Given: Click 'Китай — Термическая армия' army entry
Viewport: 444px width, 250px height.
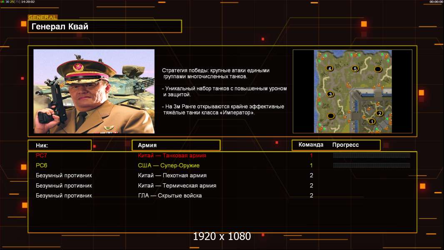Looking at the screenshot, I should [177, 186].
